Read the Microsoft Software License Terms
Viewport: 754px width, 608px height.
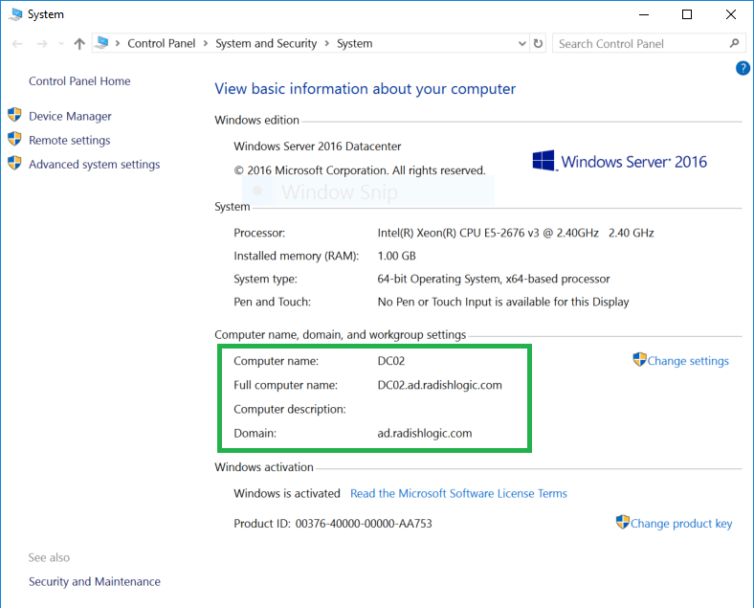pos(458,493)
